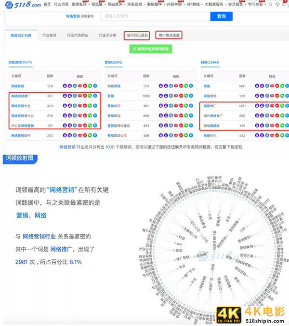Expand the 网站查询 nav dropdown

pos(116,4)
